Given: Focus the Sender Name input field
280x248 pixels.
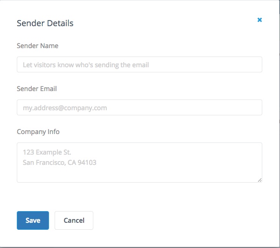Looking at the screenshot, I should [139, 65].
